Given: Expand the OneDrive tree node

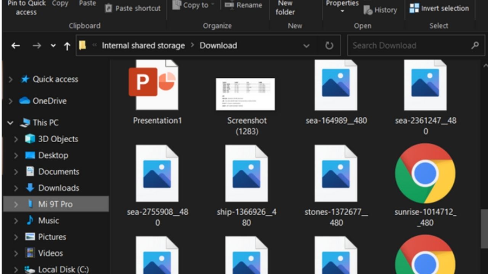Looking at the screenshot, I should (x=11, y=101).
